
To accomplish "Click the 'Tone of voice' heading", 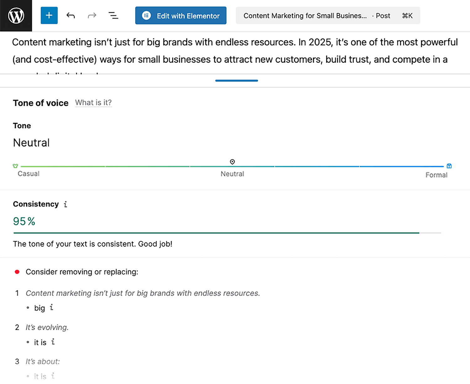I will pos(41,103).
